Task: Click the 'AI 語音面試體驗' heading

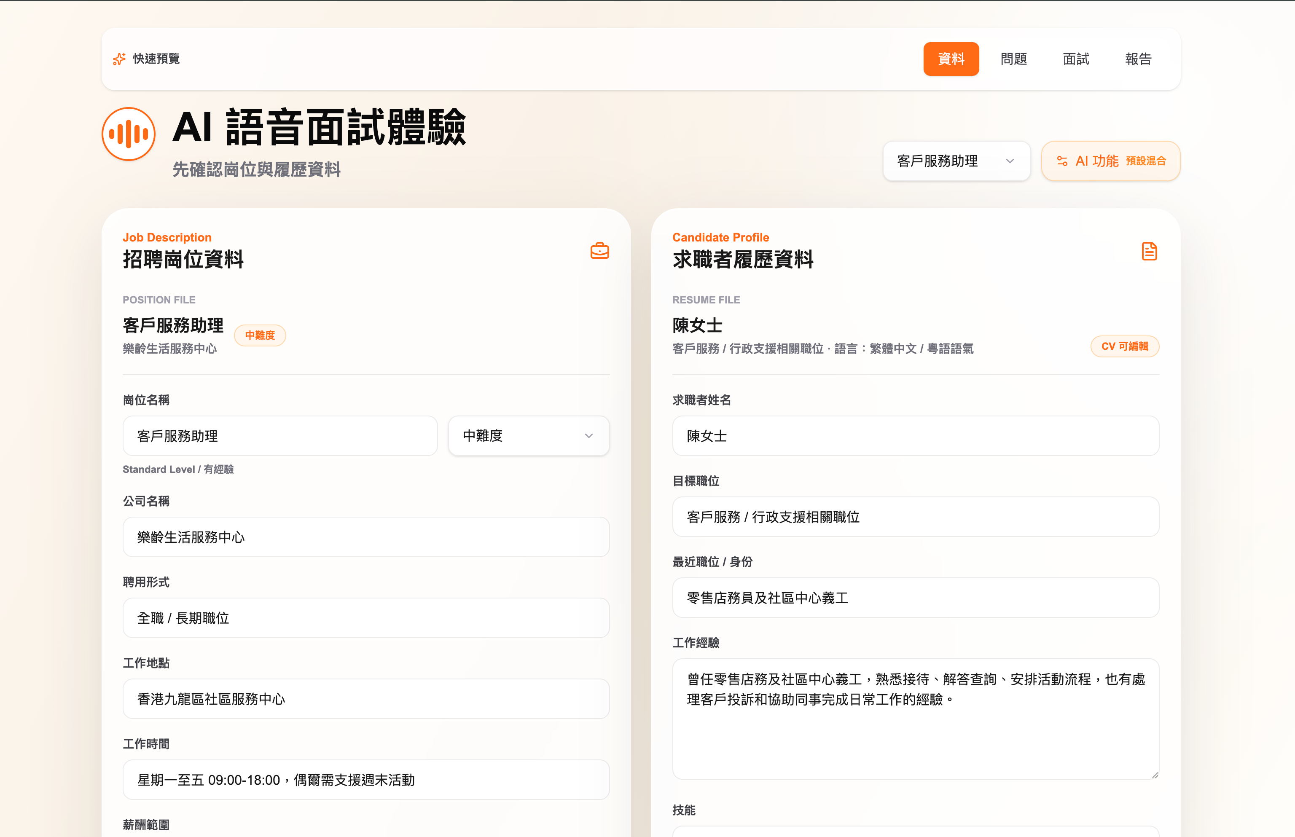Action: 319,127
